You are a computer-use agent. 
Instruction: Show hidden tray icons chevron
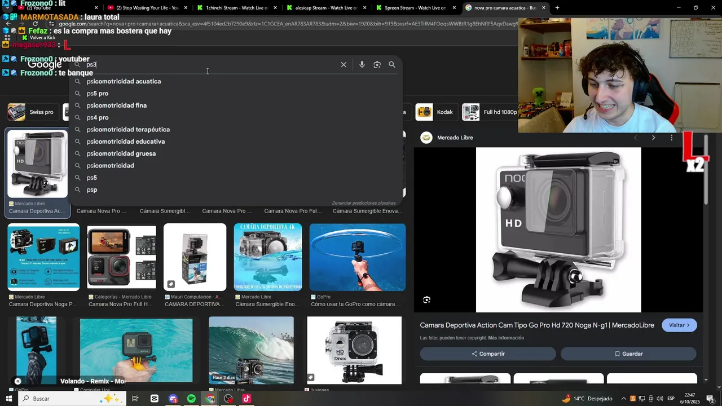(x=623, y=399)
